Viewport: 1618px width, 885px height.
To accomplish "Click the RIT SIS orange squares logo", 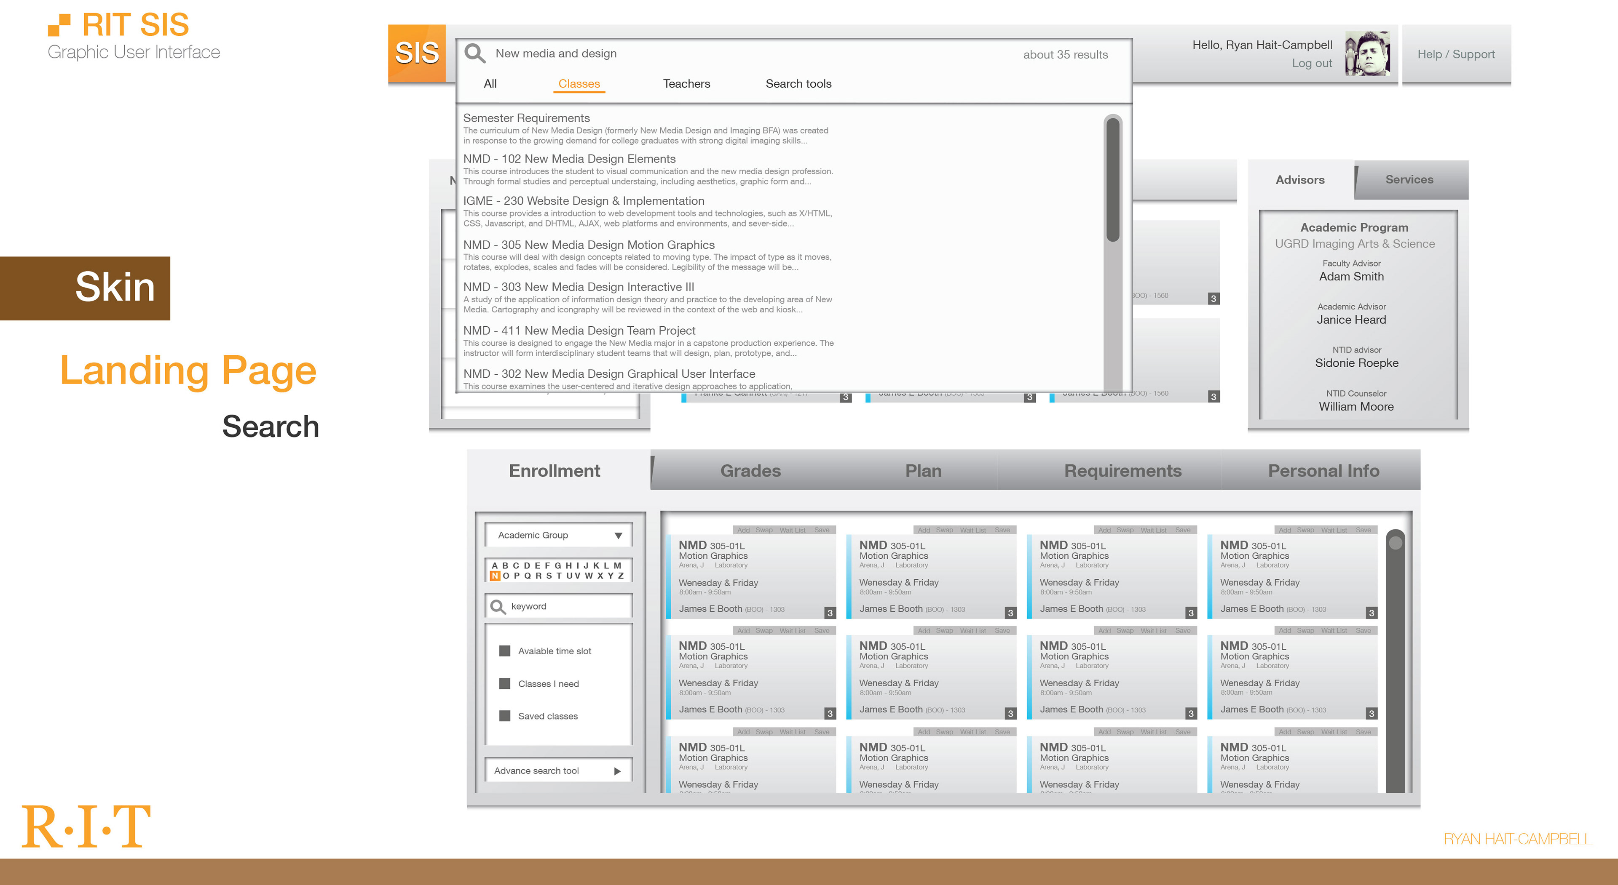I will click(60, 25).
